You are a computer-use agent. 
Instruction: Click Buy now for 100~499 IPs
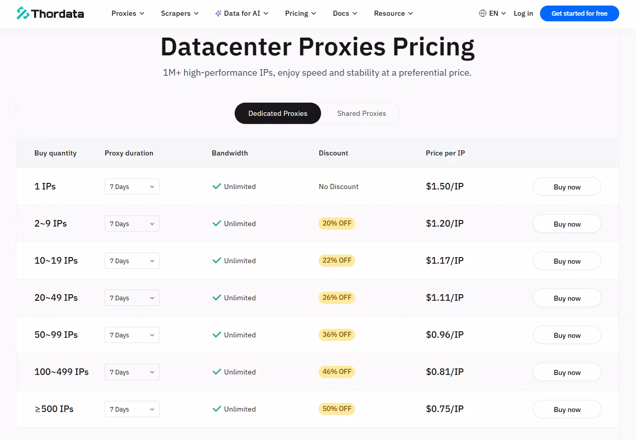567,372
